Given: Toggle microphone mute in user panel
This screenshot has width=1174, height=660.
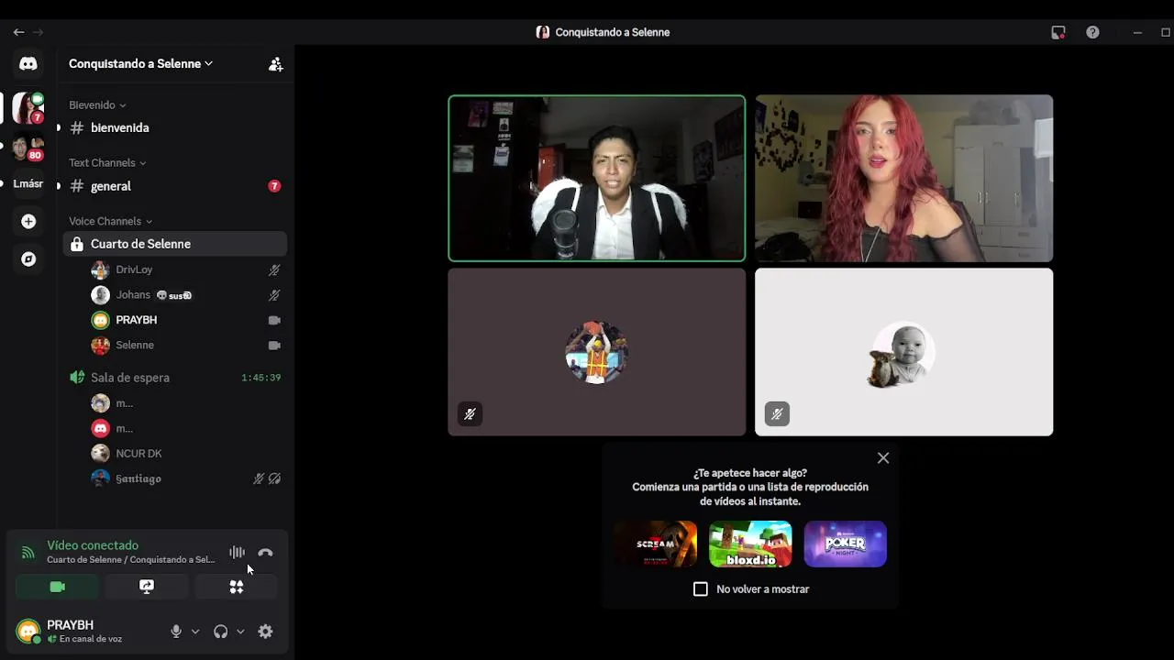Looking at the screenshot, I should [x=176, y=632].
